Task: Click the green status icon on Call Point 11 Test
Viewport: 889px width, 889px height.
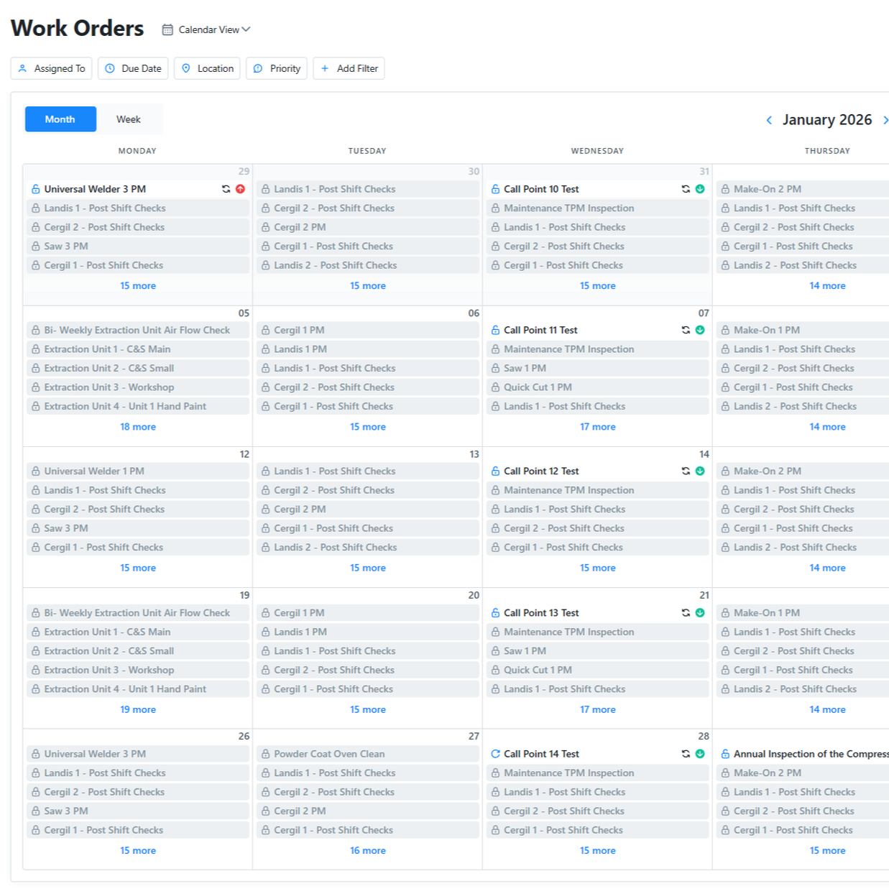Action: (700, 330)
